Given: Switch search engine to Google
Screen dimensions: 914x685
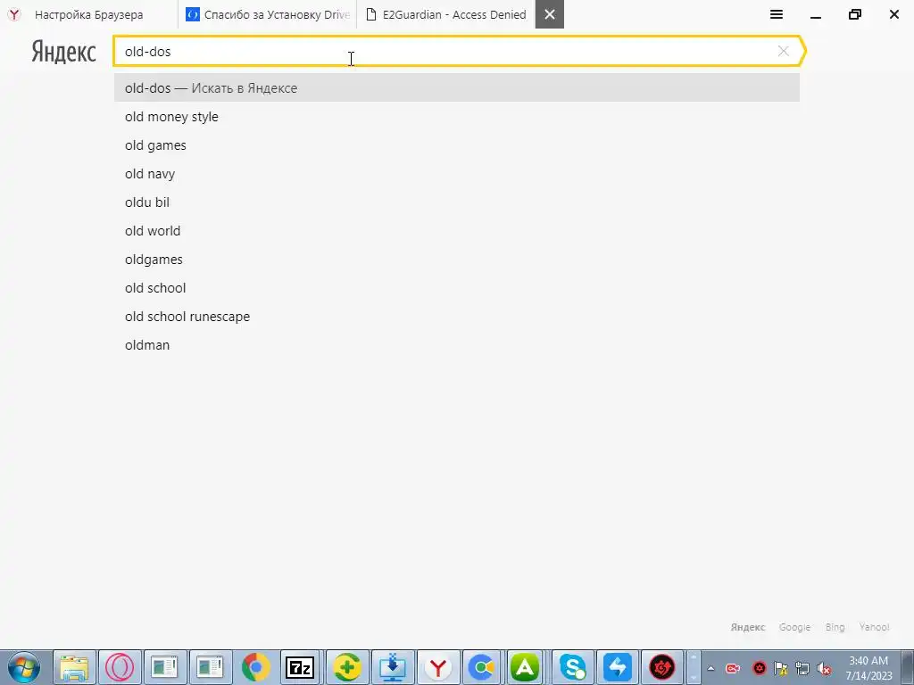Looking at the screenshot, I should 794,627.
